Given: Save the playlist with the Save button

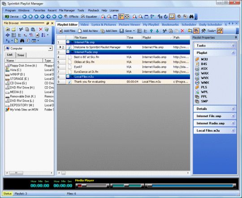Looking at the screenshot, I should pyautogui.click(x=126, y=31).
